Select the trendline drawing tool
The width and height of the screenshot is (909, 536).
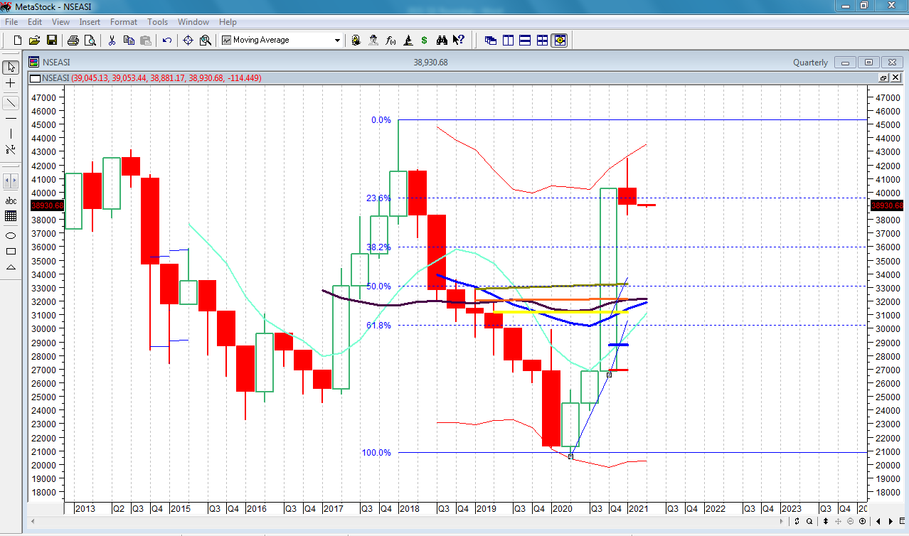(x=11, y=103)
